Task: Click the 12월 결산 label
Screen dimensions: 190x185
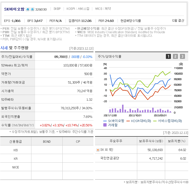Action: coord(178,21)
